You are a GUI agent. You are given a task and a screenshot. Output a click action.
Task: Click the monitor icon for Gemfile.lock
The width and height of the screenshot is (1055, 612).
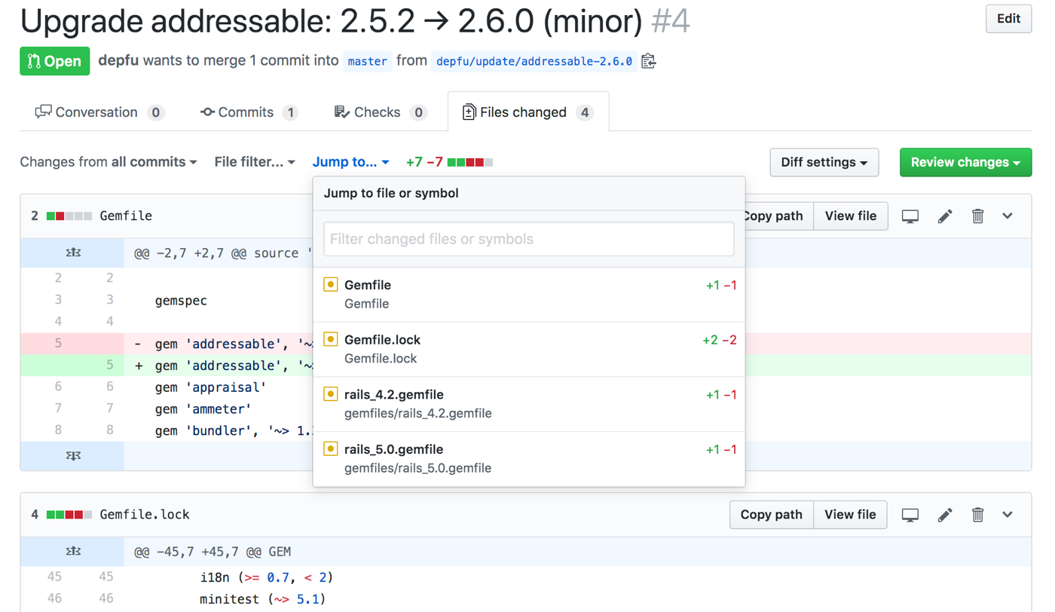click(x=910, y=515)
